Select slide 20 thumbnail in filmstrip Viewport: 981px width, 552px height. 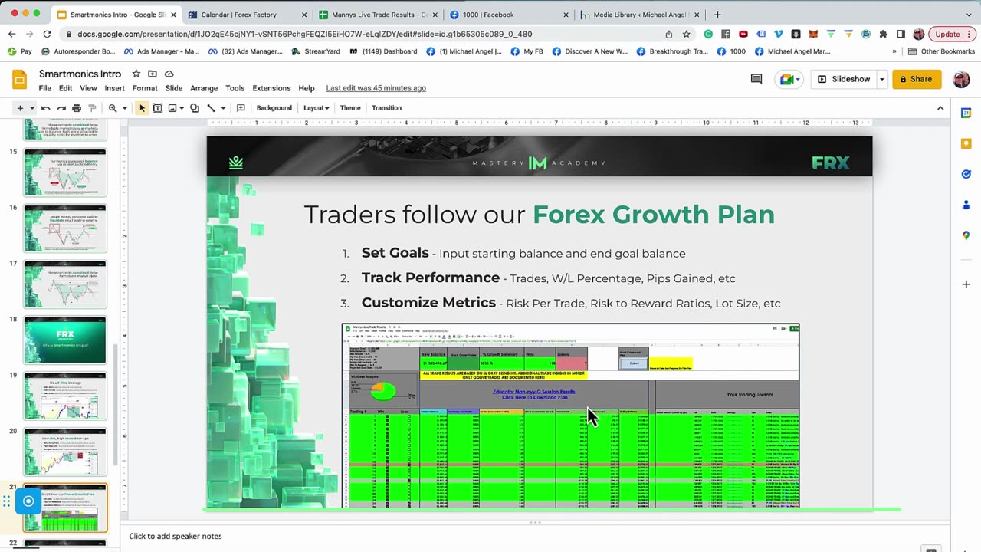coord(65,452)
